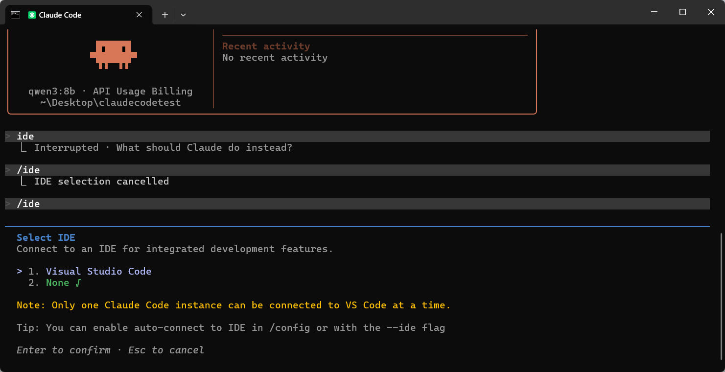The width and height of the screenshot is (725, 372).
Task: Click the No recent activity text
Action: click(275, 57)
